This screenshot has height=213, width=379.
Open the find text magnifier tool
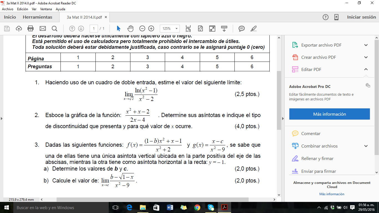click(54, 28)
